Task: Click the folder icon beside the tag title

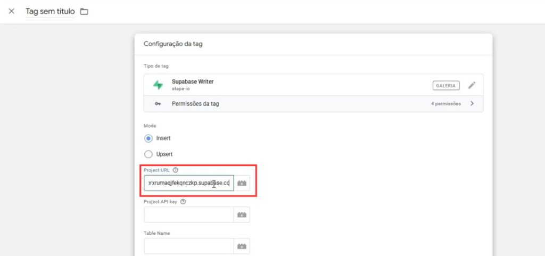Action: 84,11
